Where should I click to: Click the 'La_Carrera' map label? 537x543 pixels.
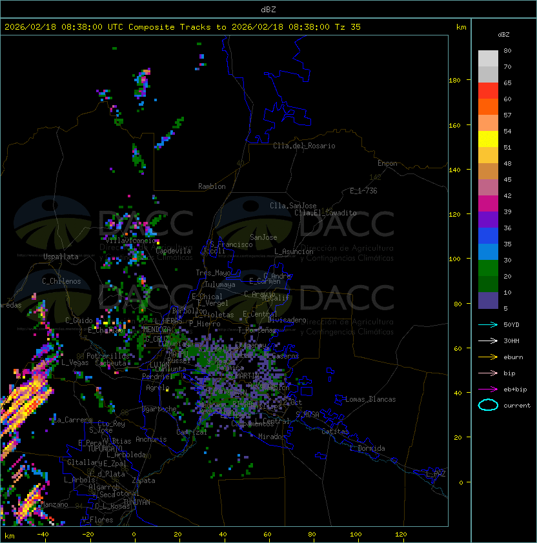coord(73,420)
